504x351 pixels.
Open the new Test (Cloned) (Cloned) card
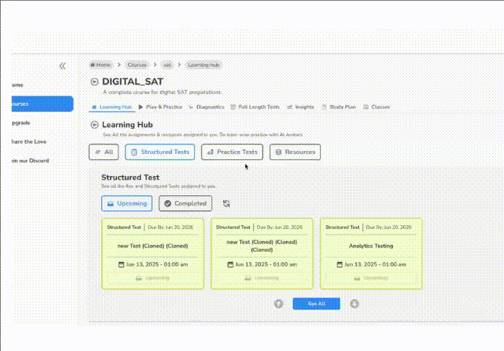[x=153, y=254]
